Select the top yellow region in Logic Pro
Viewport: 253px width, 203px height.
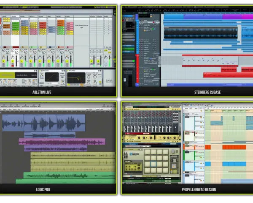73,155
